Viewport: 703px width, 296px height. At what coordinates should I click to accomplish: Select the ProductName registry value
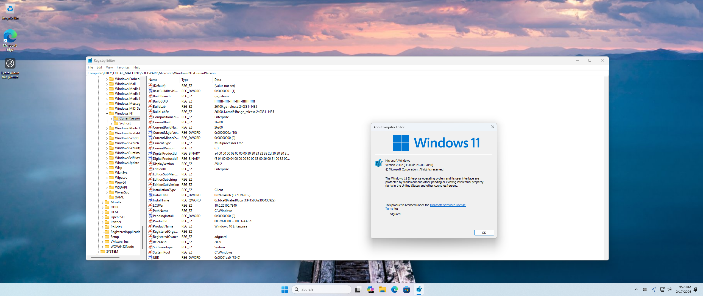tap(163, 226)
